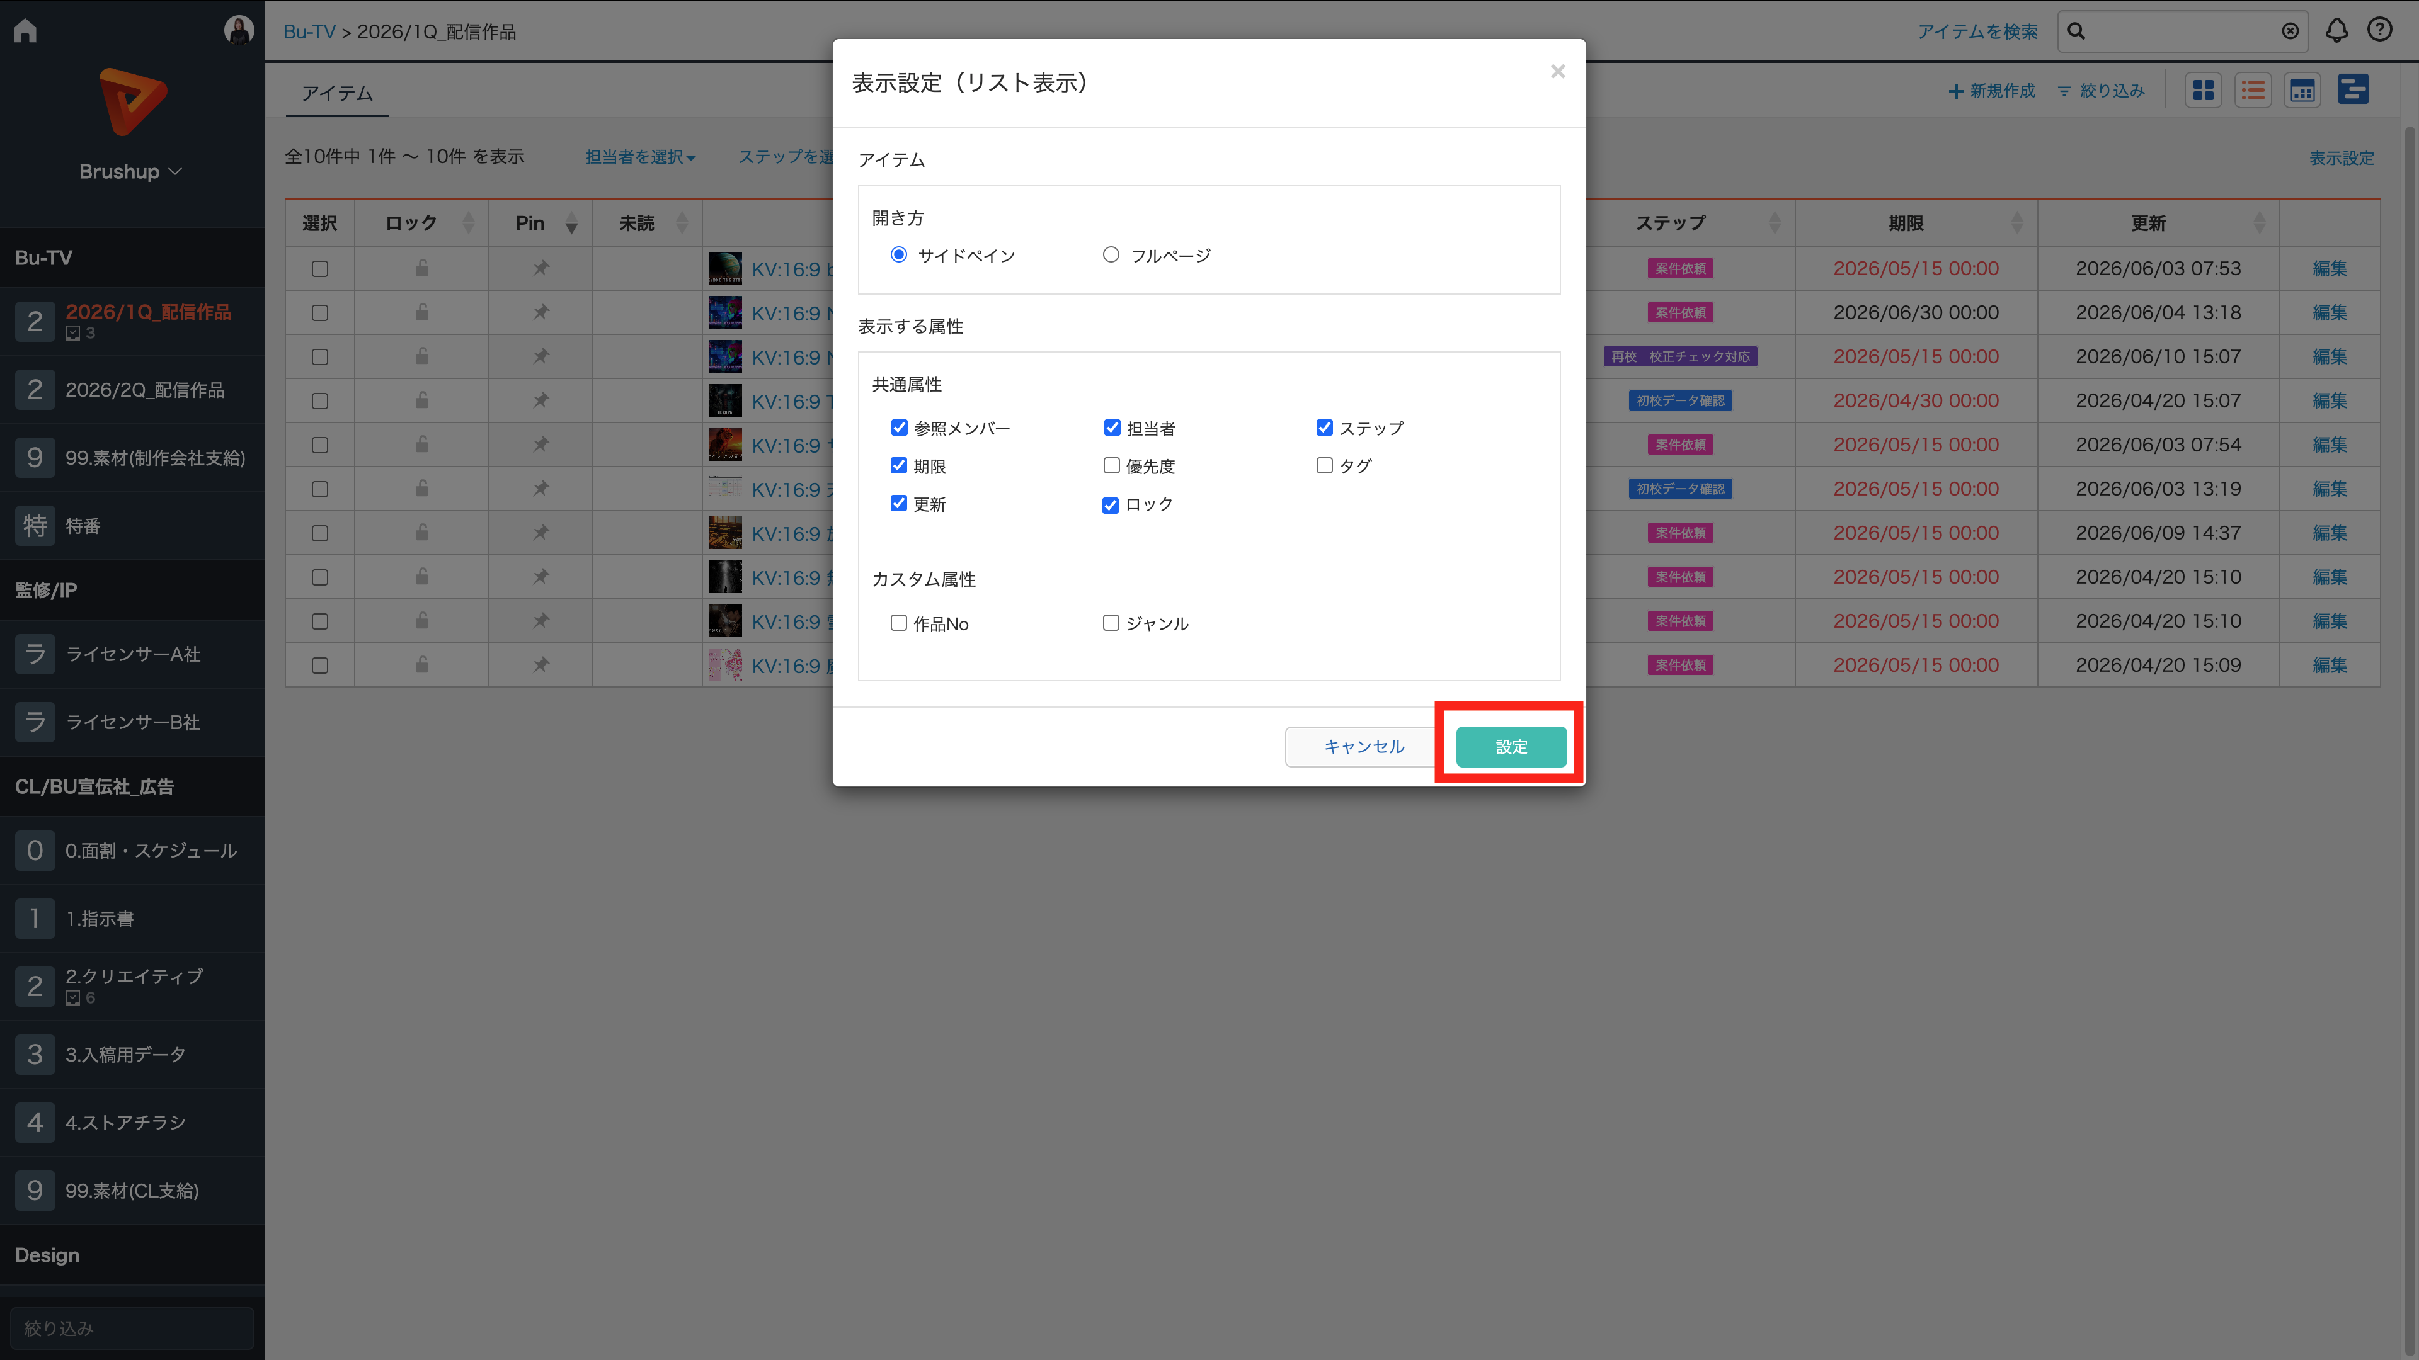Sort by 未読 column arrows

tap(683, 224)
